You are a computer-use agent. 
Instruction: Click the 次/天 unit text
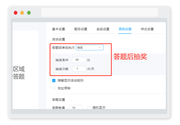point(91,69)
